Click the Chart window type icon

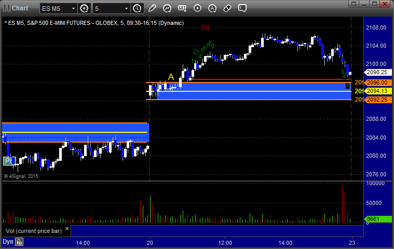(7, 8)
